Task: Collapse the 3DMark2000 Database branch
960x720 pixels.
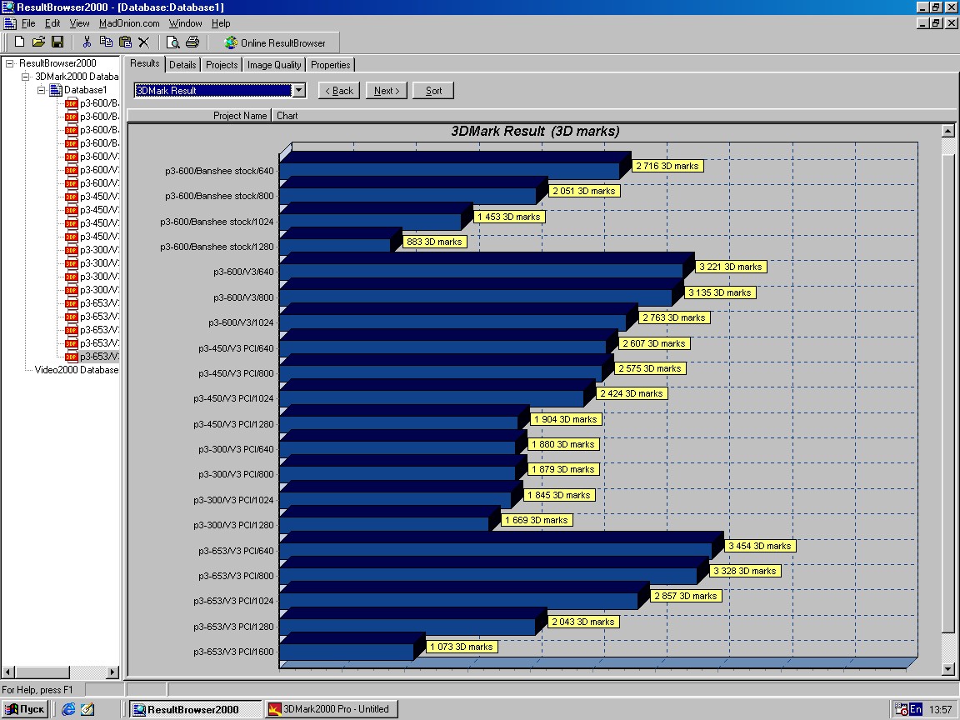Action: tap(26, 77)
